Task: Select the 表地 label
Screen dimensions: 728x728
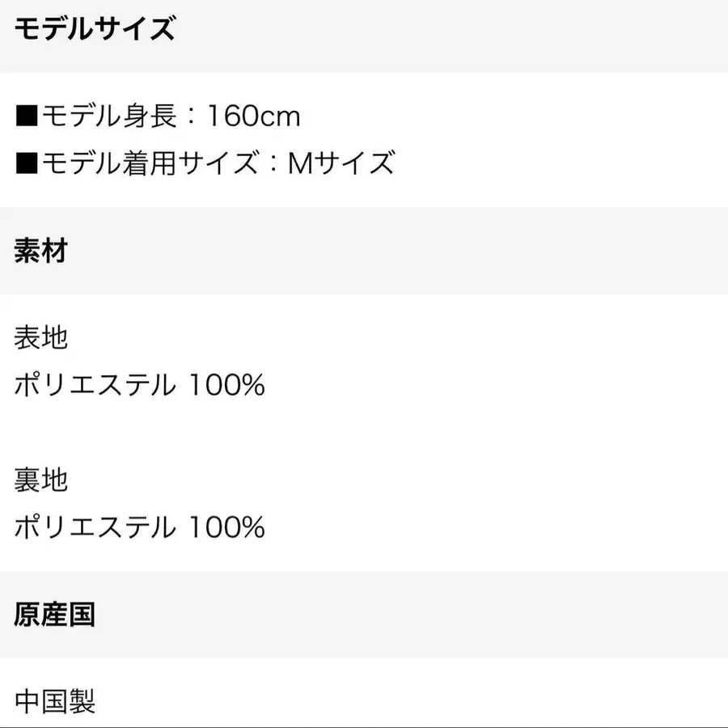Action: coord(41,337)
